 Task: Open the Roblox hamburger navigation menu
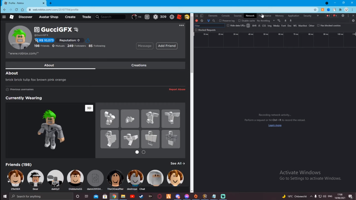(4, 17)
